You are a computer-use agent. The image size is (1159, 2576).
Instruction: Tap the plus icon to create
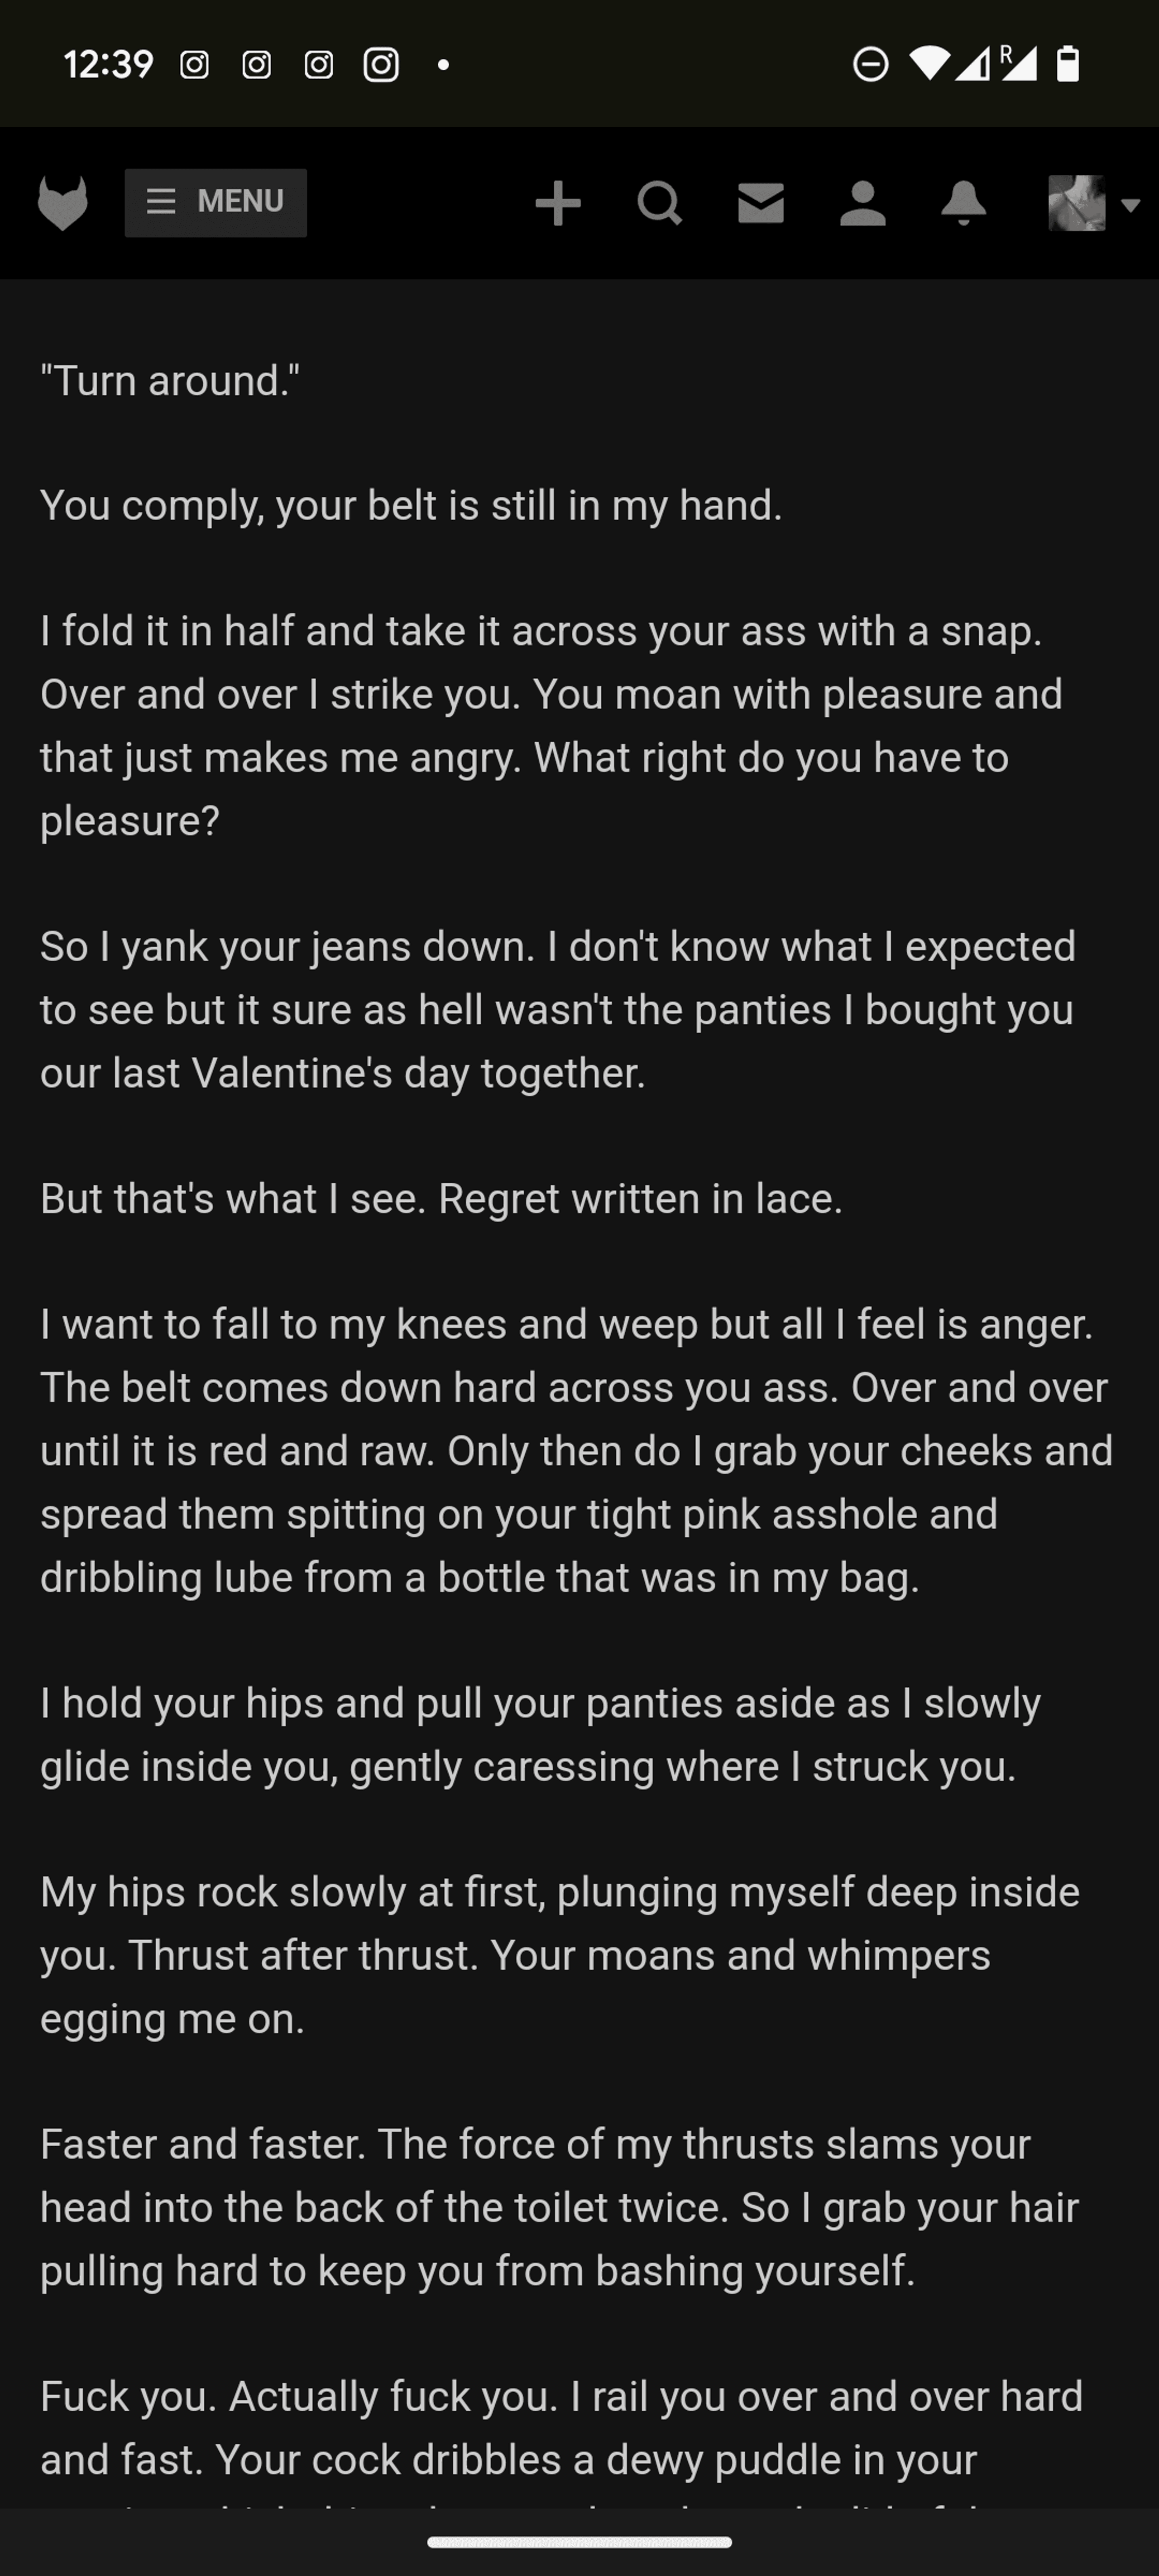coord(558,204)
